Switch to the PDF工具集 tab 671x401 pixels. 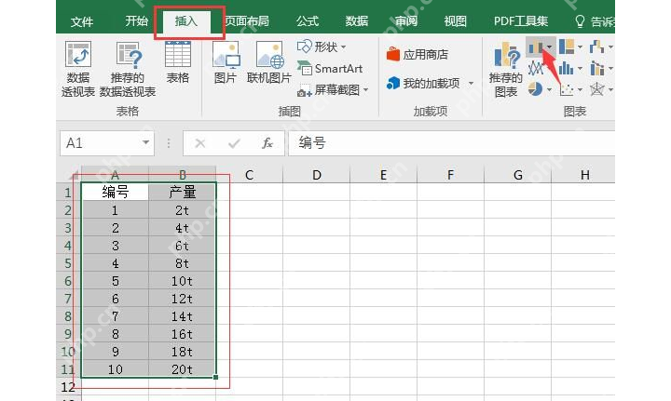[521, 20]
